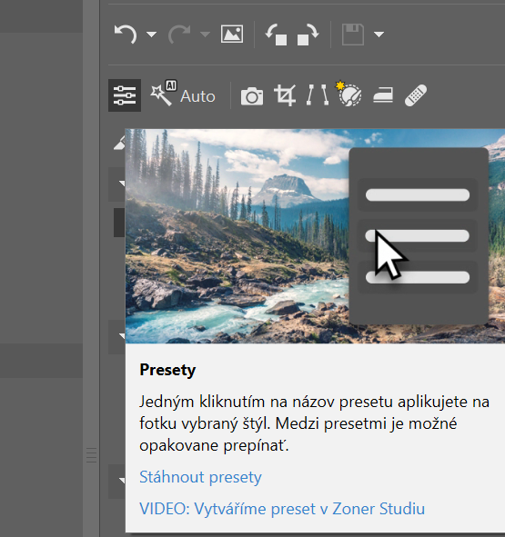The width and height of the screenshot is (505, 537).
Task: Select the healing bandage tool
Action: 416,95
